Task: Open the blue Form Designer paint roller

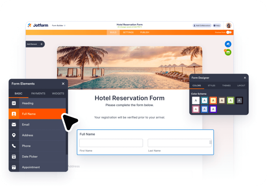Action: (x=228, y=44)
